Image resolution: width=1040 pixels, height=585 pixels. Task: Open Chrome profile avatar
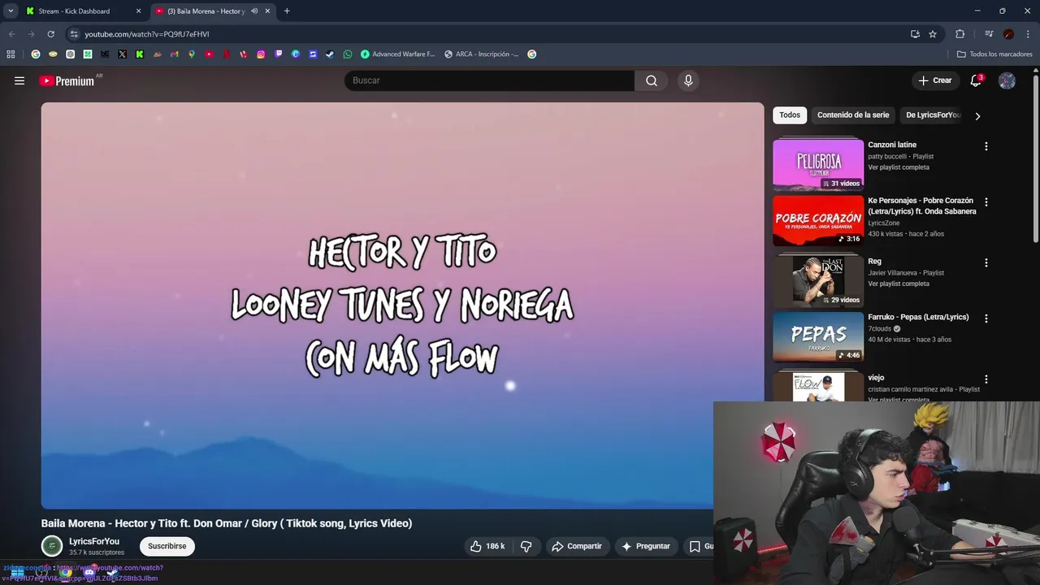1008,34
